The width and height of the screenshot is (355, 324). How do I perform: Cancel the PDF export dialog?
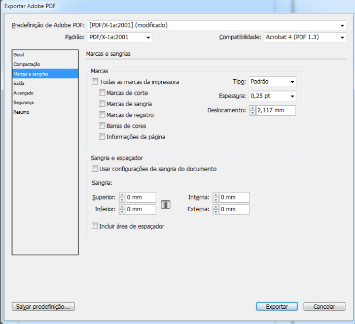(x=324, y=307)
